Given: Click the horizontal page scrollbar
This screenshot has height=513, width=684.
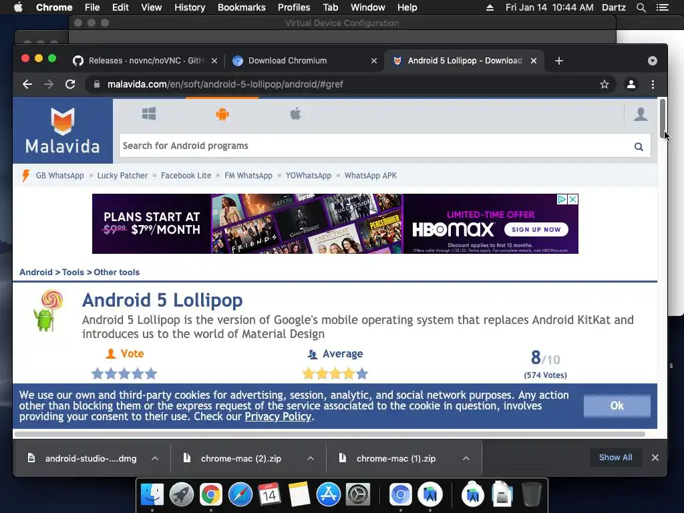Looking at the screenshot, I should pos(330,434).
